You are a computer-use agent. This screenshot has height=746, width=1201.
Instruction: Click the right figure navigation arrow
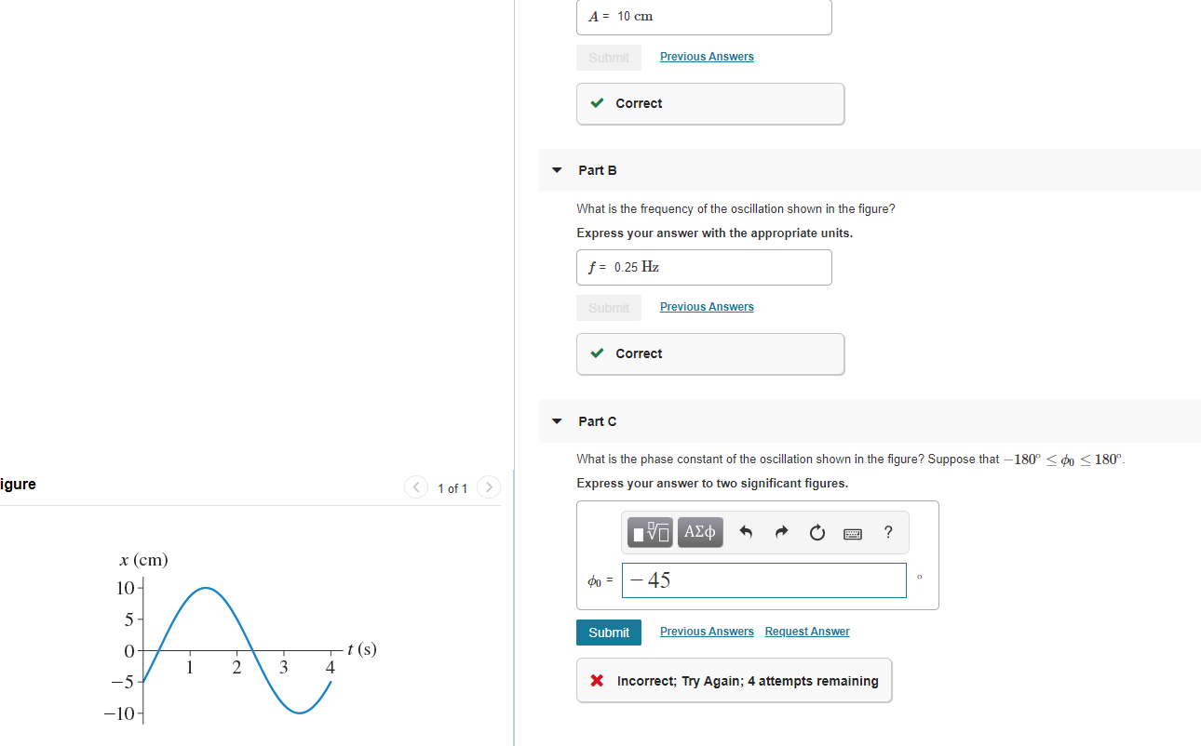click(x=489, y=486)
